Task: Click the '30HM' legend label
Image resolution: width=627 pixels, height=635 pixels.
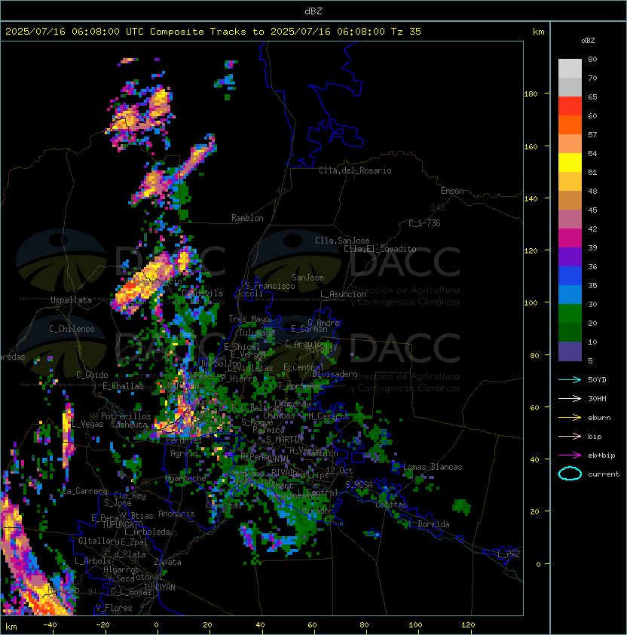Action: coord(597,398)
